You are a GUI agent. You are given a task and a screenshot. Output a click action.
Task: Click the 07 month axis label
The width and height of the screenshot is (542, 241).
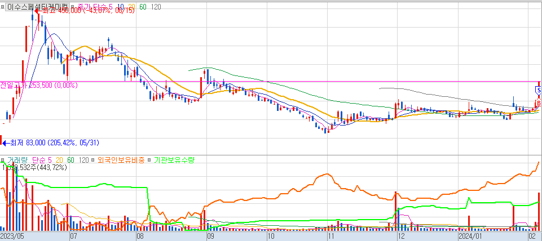click(x=73, y=237)
